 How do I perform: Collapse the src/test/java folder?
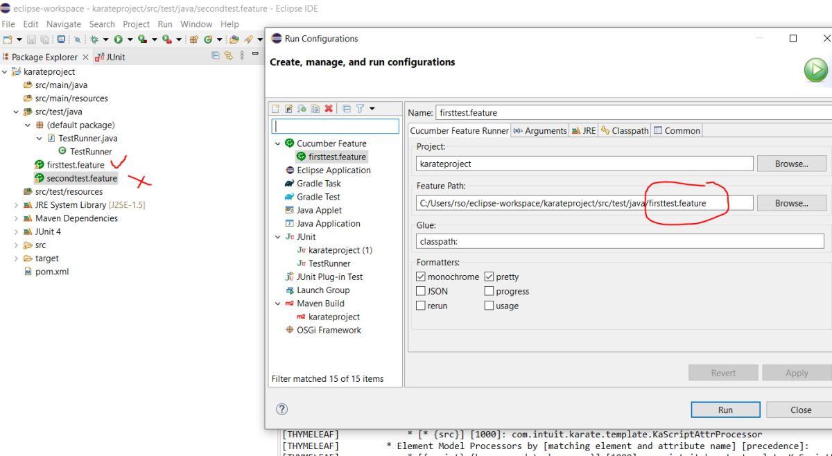point(16,112)
